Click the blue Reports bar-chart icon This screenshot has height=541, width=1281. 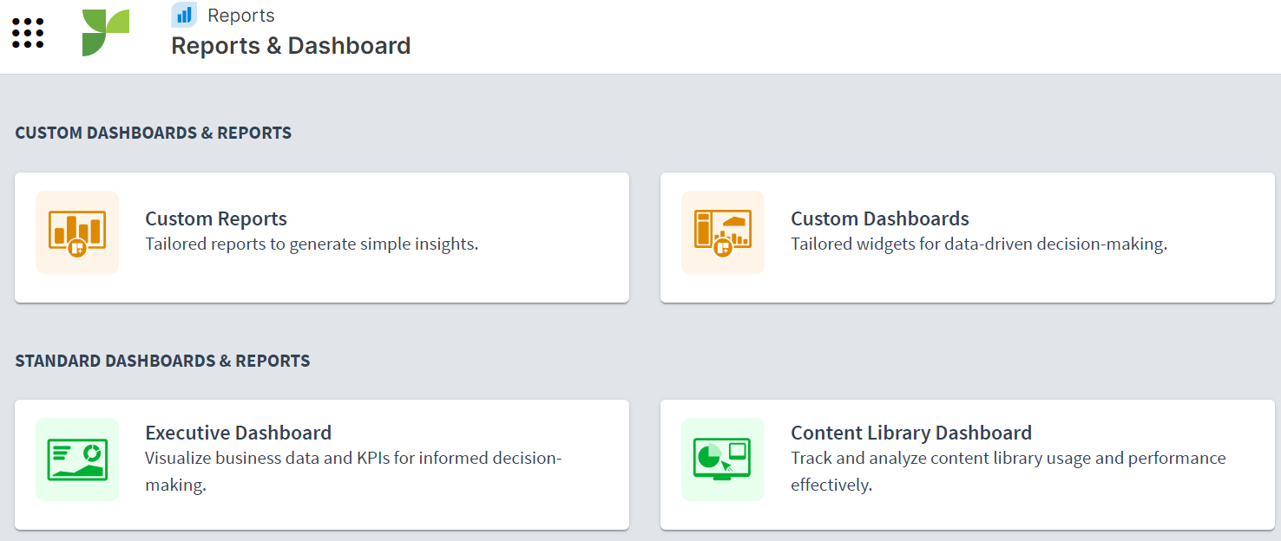(x=184, y=15)
